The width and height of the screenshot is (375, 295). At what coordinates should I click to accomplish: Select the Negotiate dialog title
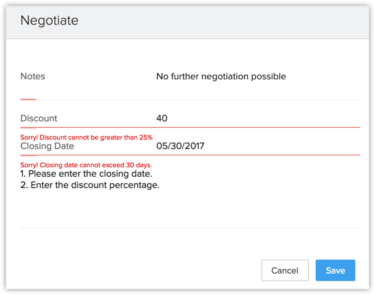pyautogui.click(x=49, y=20)
